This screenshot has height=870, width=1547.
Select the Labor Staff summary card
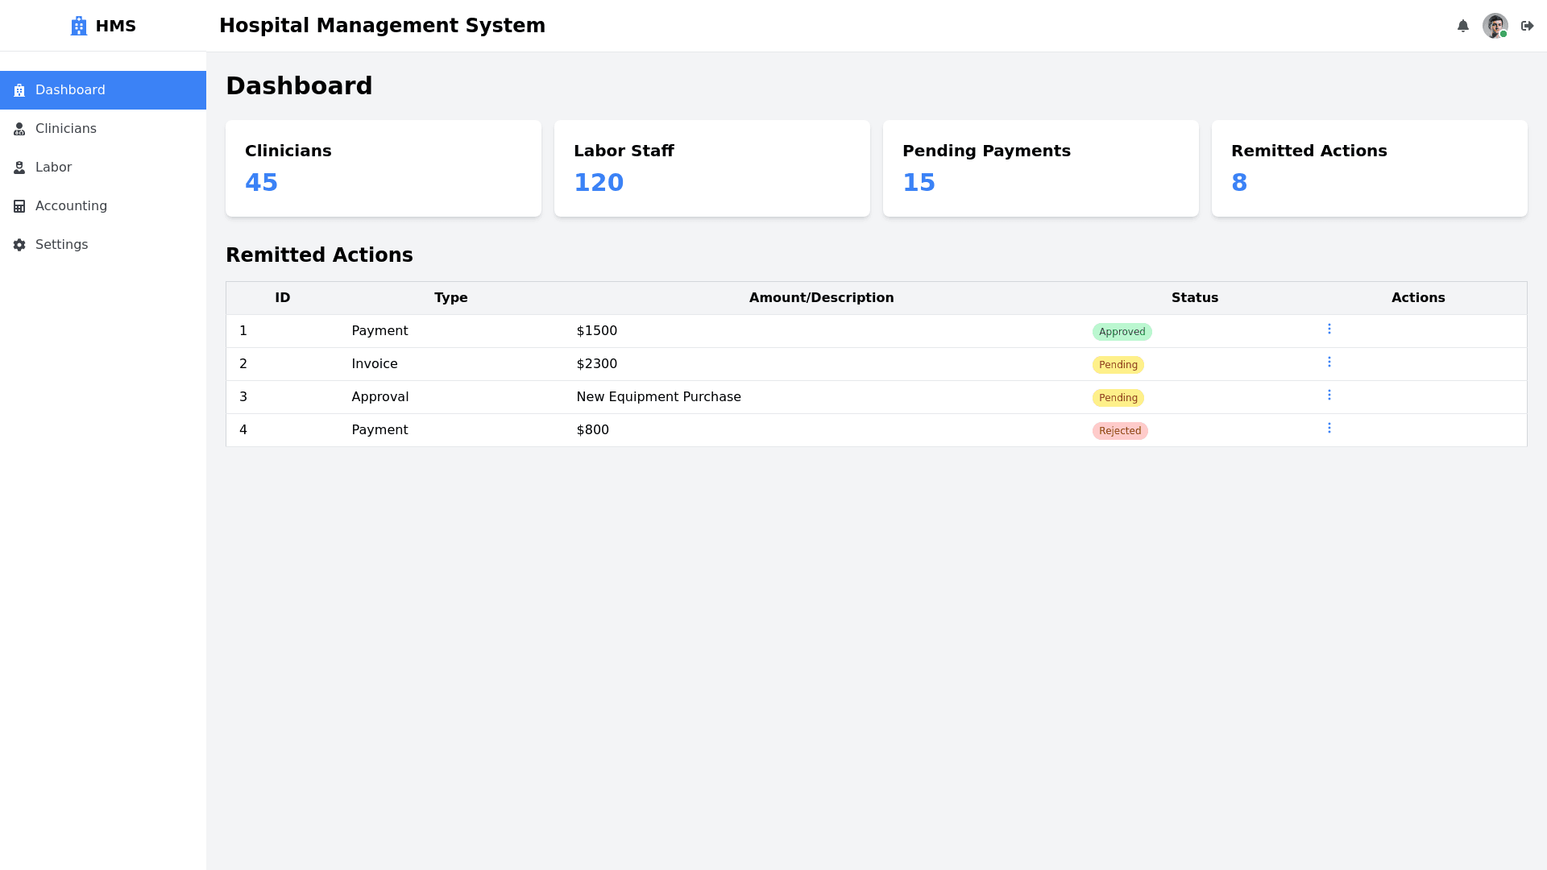point(711,168)
